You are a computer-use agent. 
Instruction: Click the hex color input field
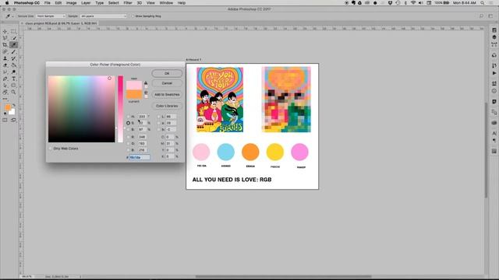point(140,157)
